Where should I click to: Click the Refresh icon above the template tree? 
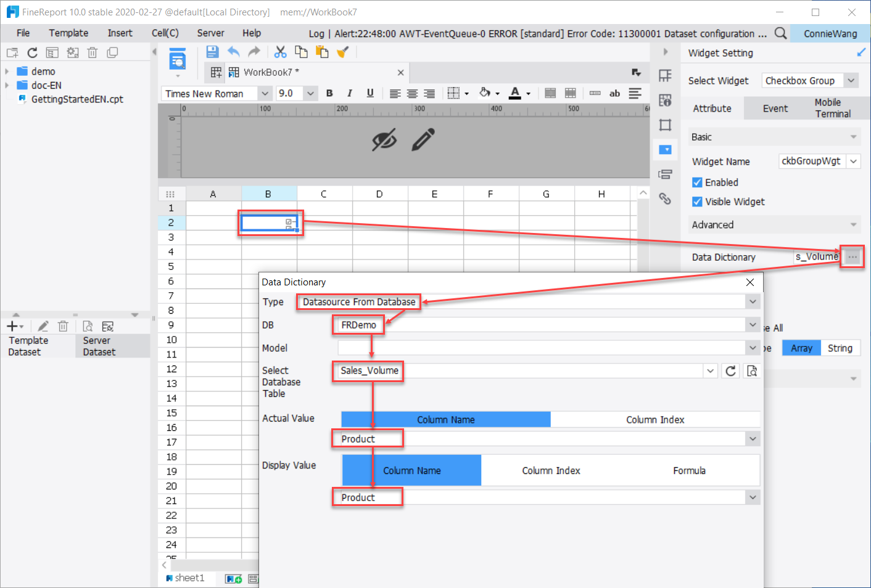click(x=32, y=52)
